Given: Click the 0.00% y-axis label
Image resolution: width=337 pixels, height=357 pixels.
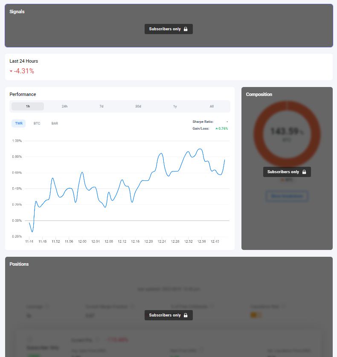Looking at the screenshot, I should click(17, 221).
